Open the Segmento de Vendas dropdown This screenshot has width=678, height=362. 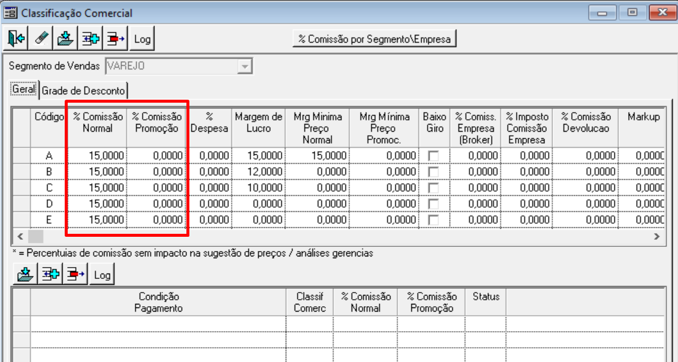click(246, 66)
